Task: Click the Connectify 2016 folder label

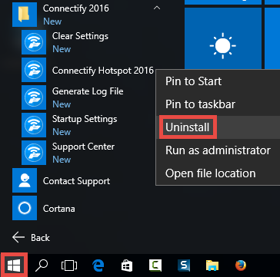Action: coord(76,8)
